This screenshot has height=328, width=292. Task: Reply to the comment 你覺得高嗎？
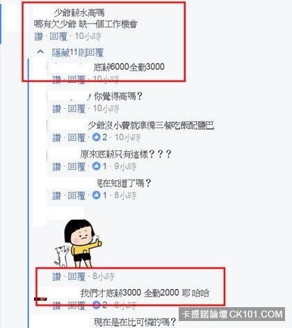[76, 109]
